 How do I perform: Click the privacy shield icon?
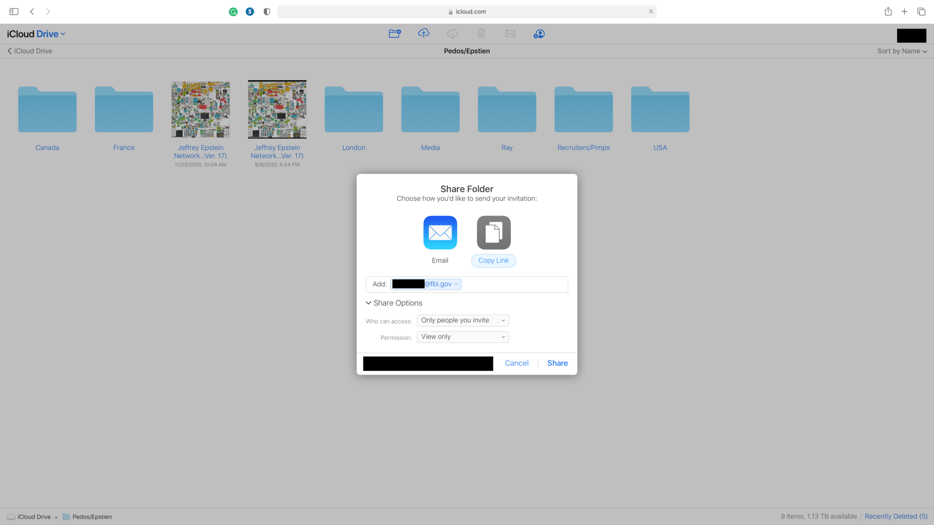267,11
